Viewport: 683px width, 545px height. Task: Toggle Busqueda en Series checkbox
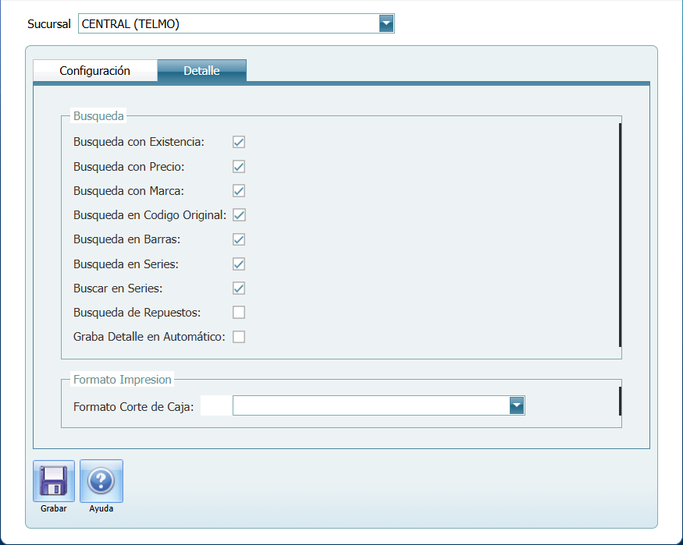[239, 264]
